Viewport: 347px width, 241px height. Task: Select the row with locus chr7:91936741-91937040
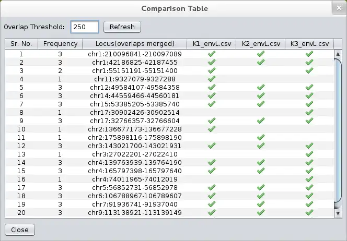[x=135, y=204]
